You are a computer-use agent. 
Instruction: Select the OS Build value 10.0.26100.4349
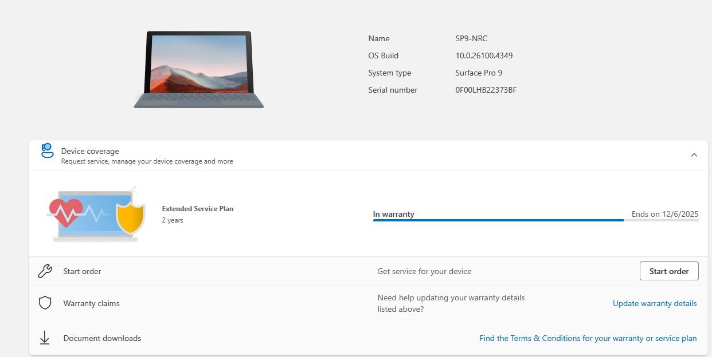(484, 55)
